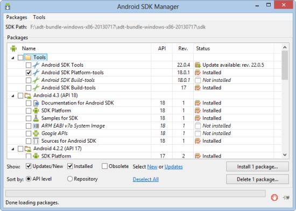The width and height of the screenshot is (296, 211).
Task: Click the not installed status icon of Build-tools 18.0.1
Action: (x=198, y=80)
